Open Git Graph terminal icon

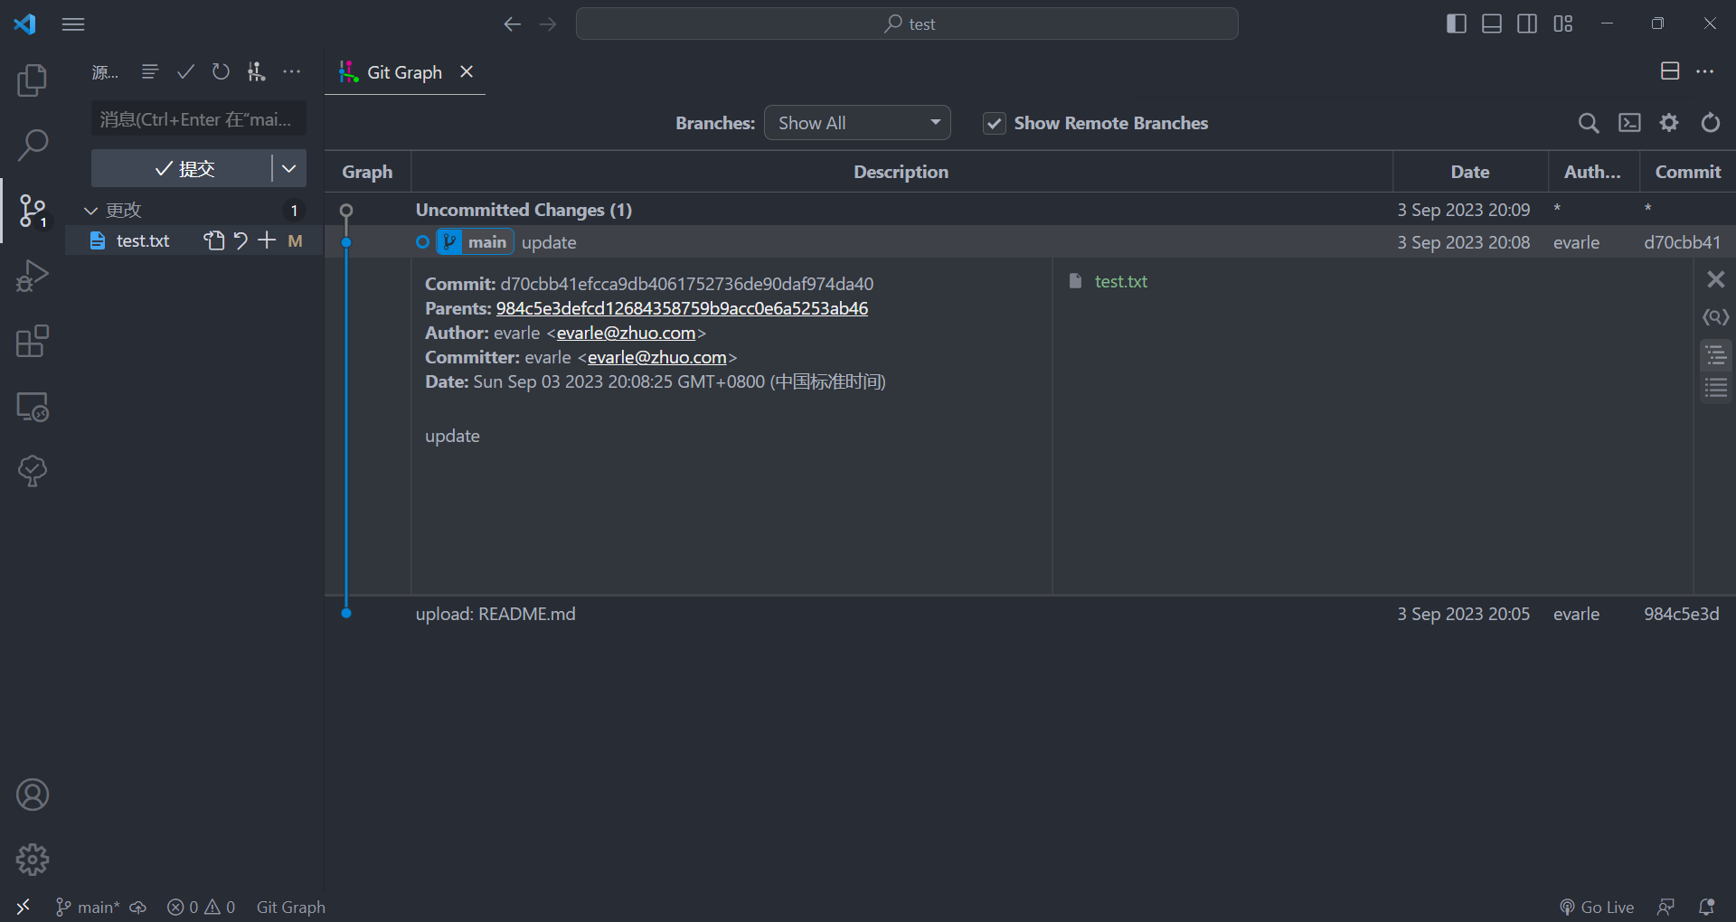pyautogui.click(x=1629, y=123)
